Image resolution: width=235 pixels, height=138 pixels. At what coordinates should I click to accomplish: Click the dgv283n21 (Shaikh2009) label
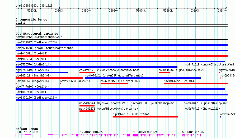33,75
